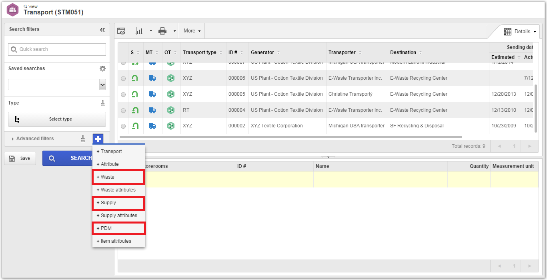Select radio button for record 000002
This screenshot has width=547, height=280.
(x=123, y=126)
